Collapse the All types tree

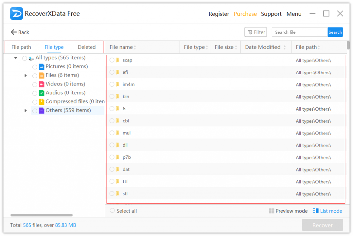(15, 58)
